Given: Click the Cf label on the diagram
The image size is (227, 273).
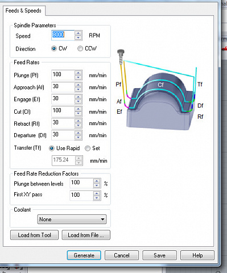Looking at the screenshot, I should (160, 85).
